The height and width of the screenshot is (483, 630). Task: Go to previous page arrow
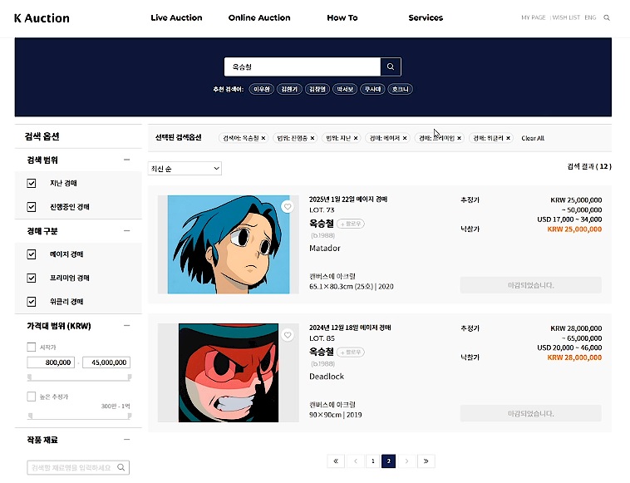pos(356,461)
